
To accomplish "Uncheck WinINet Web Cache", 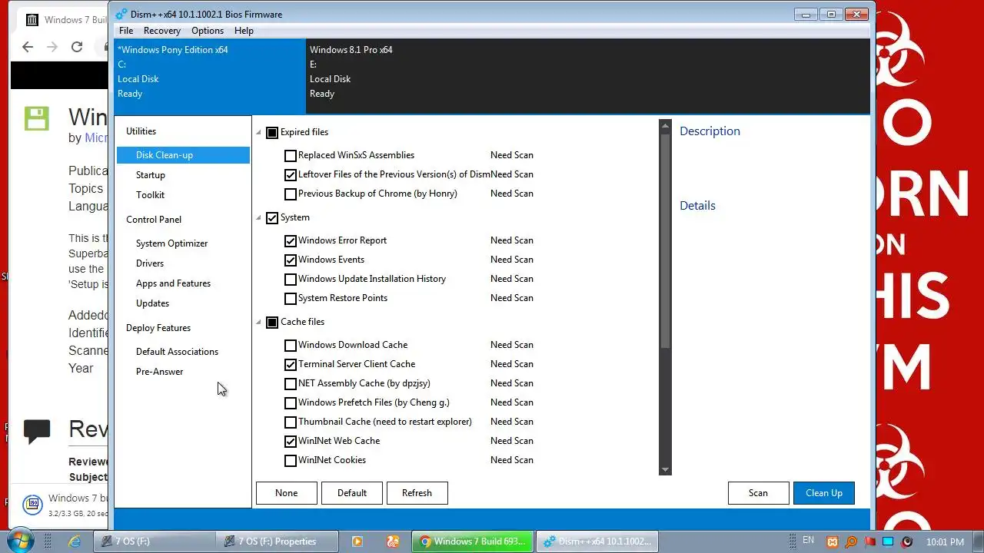I will click(291, 441).
